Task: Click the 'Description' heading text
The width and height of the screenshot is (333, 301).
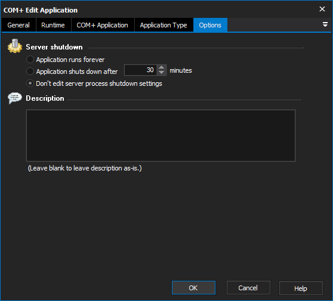Action: 45,98
